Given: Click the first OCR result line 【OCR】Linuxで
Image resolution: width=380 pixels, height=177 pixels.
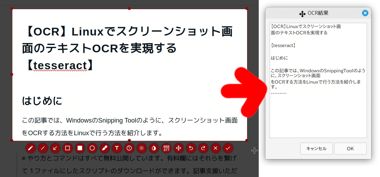Looking at the screenshot, I should coord(306,27).
